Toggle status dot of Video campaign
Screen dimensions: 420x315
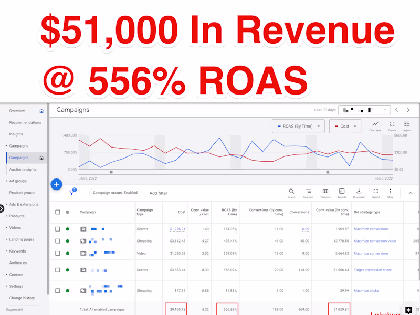point(68,253)
